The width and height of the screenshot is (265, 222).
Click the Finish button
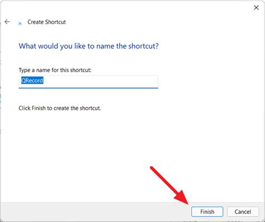point(207,211)
